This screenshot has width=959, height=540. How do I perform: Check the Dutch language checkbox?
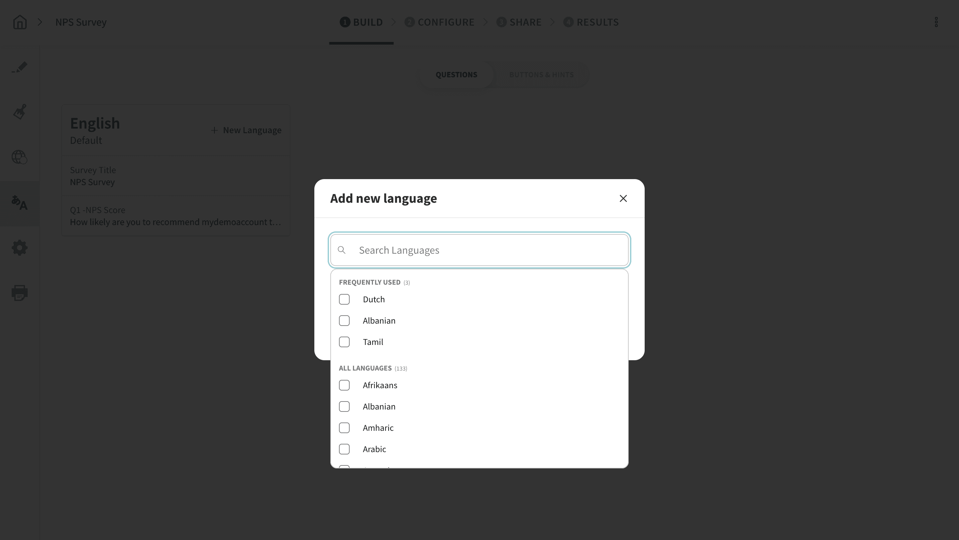[x=344, y=299]
